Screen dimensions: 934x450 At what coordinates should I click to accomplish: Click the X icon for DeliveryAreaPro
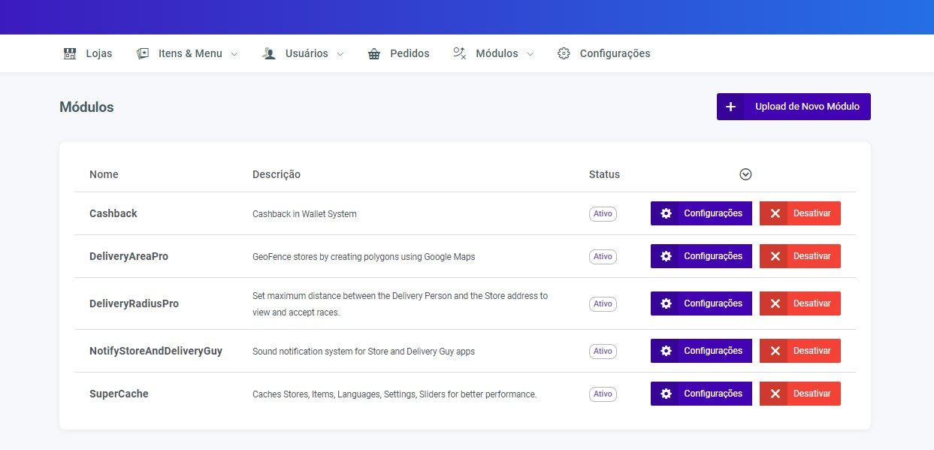(x=775, y=256)
